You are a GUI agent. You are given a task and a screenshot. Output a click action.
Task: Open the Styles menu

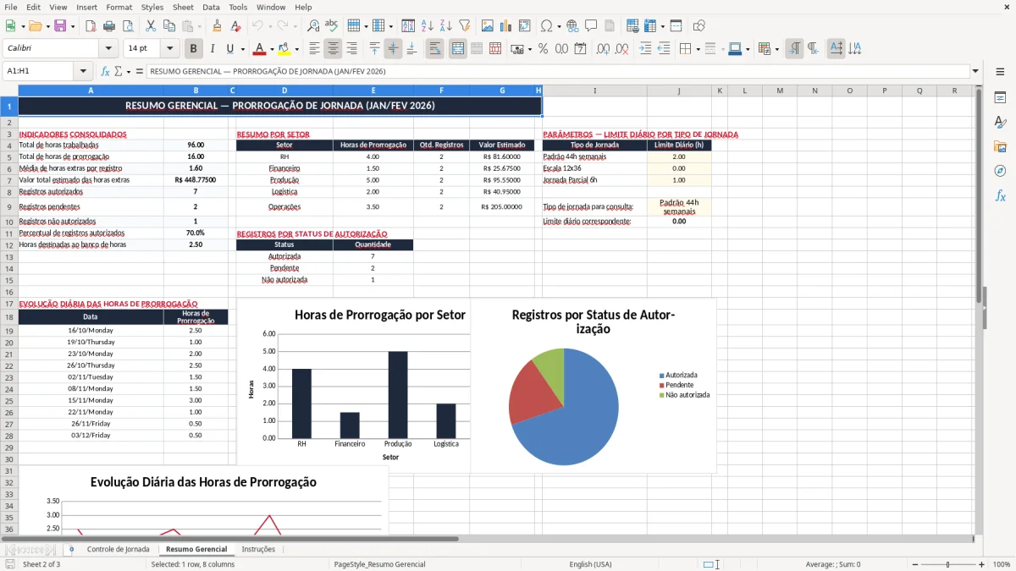click(x=152, y=7)
